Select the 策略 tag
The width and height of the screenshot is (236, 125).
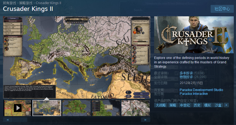click(173, 105)
